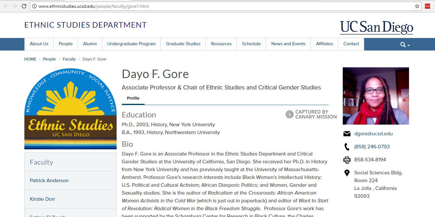Click the location pin icon

tap(347, 173)
